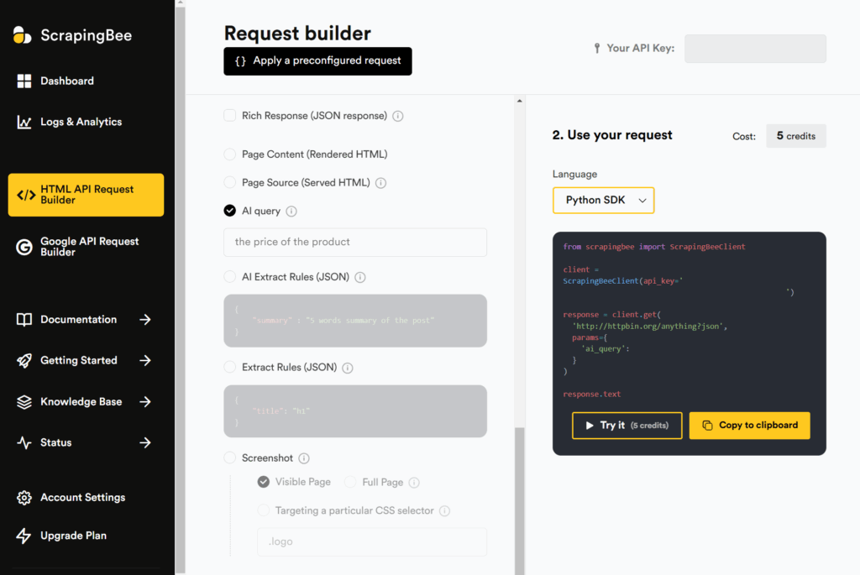Expand the Getting Started section

79,360
